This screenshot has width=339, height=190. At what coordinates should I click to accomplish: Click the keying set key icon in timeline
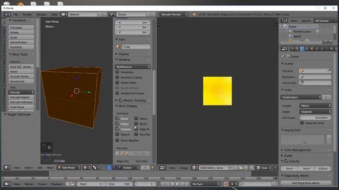click(243, 184)
